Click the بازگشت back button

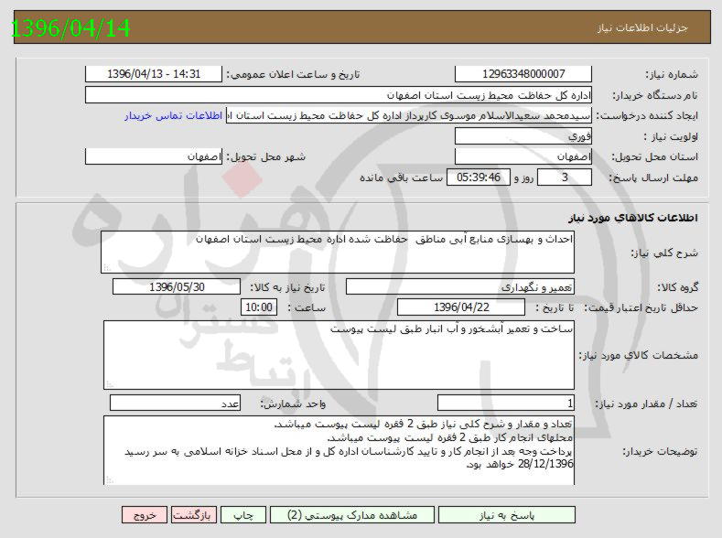pyautogui.click(x=192, y=515)
